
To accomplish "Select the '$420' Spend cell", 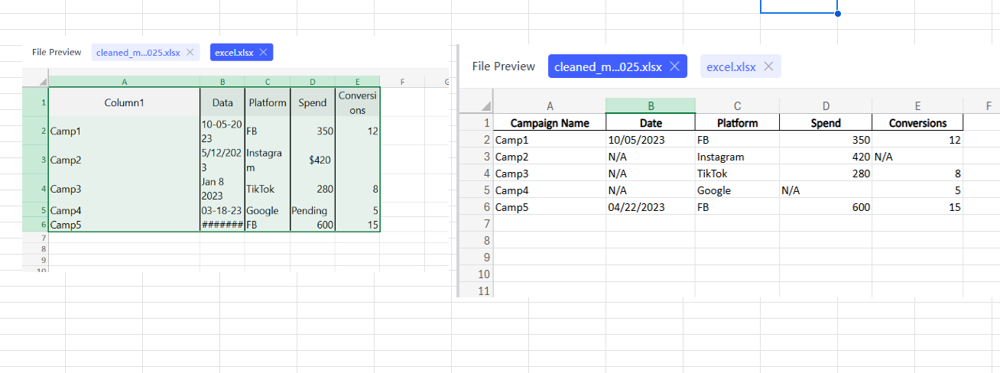I will coord(313,160).
